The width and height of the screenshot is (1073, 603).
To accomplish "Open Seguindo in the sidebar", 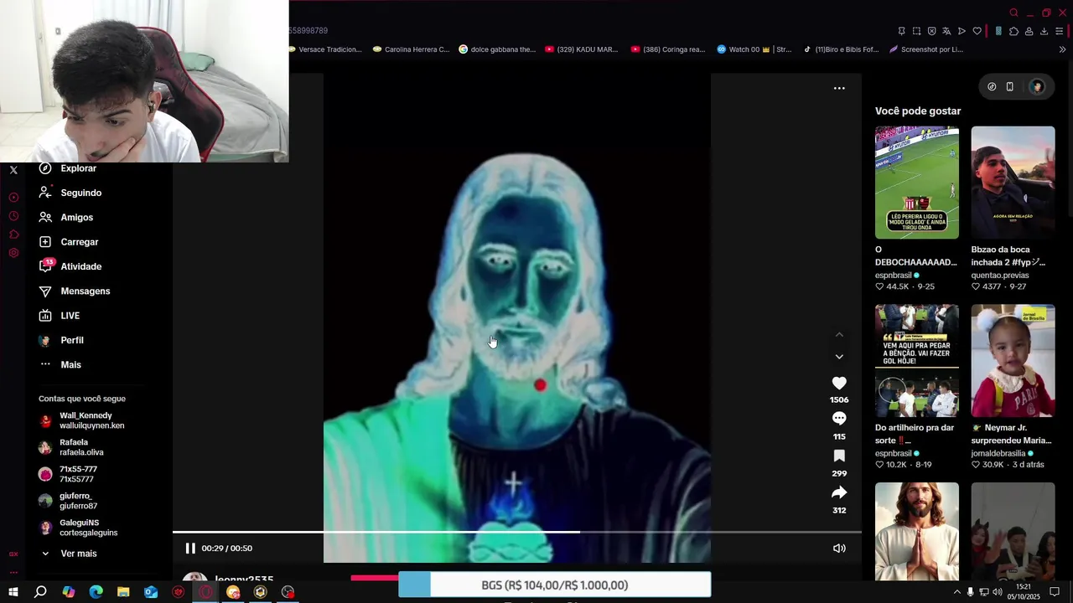I will (70, 193).
